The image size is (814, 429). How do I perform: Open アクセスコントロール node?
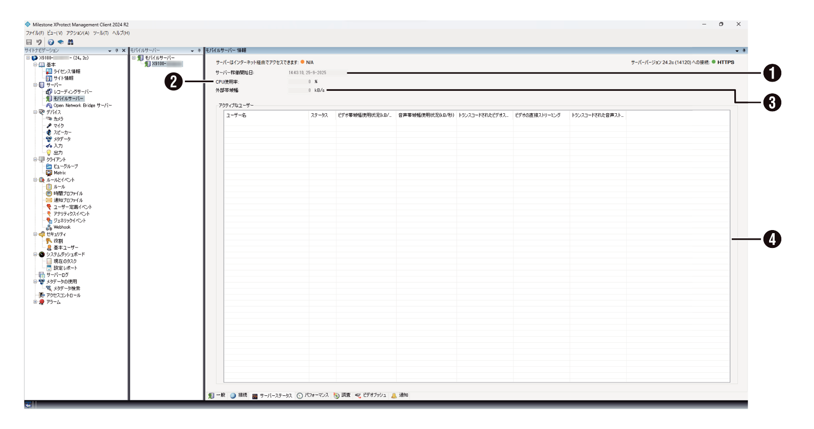63,295
